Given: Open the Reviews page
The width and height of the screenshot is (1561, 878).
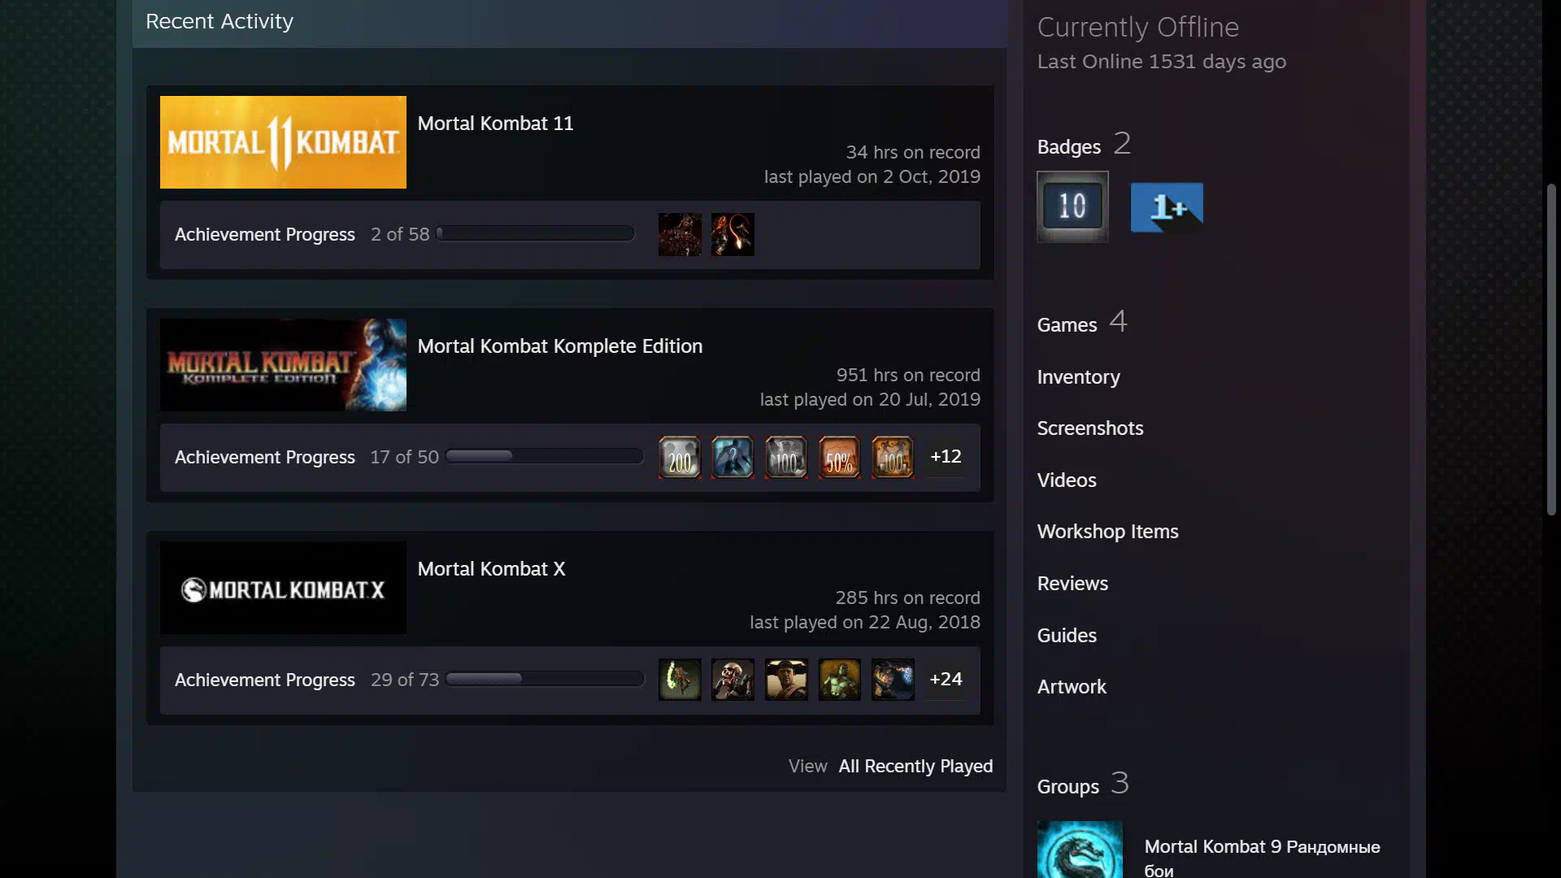Looking at the screenshot, I should tap(1072, 584).
